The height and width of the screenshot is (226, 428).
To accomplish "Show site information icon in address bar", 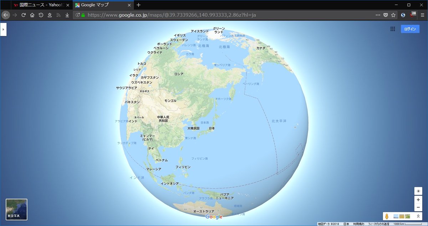I will point(77,15).
